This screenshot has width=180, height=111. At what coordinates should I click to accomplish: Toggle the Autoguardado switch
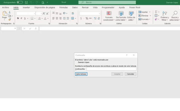[20, 2]
